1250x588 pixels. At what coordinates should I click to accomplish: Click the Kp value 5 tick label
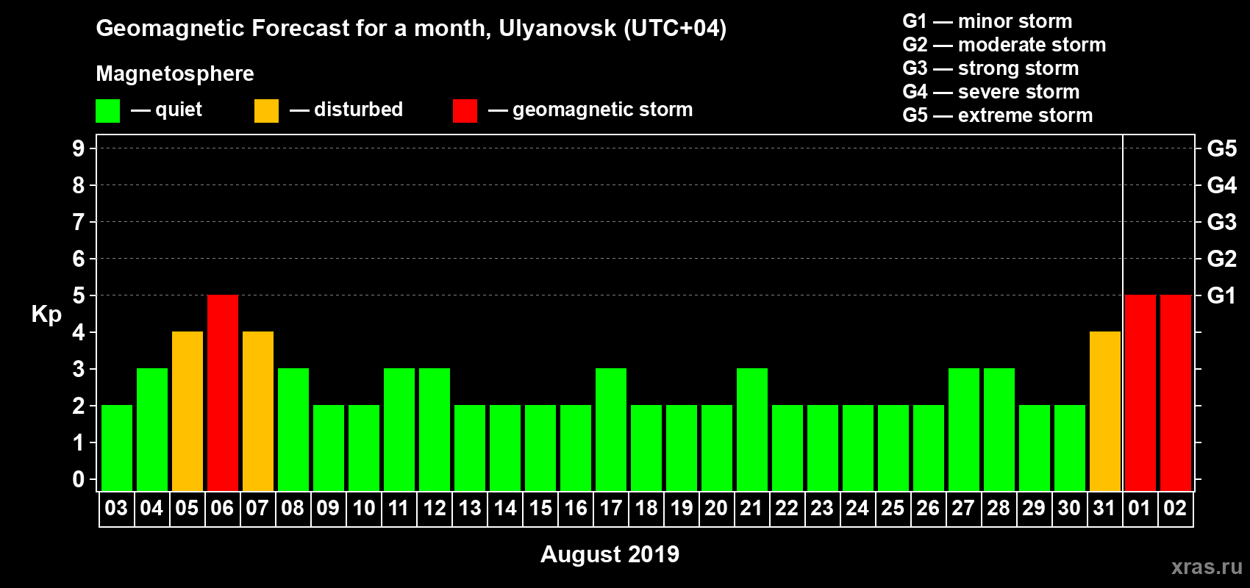coord(79,295)
